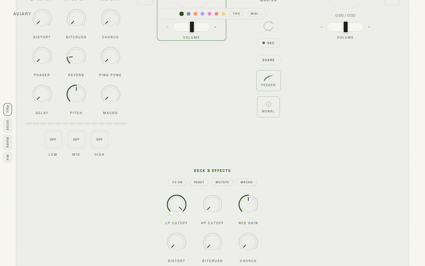
Task: Click the Deck B HP CUTOFF knob
Action: (212, 204)
